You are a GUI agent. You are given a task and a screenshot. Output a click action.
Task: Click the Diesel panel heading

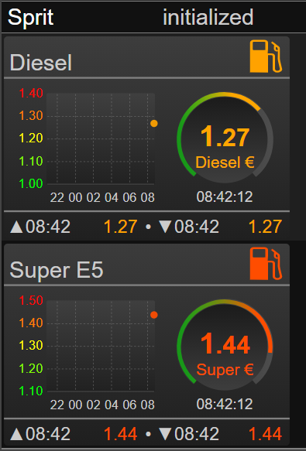click(40, 63)
